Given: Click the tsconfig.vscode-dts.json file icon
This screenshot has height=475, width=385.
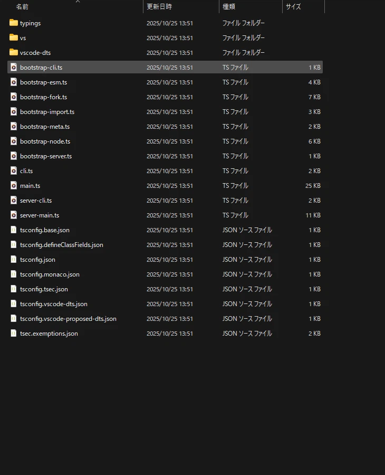Looking at the screenshot, I should [14, 303].
